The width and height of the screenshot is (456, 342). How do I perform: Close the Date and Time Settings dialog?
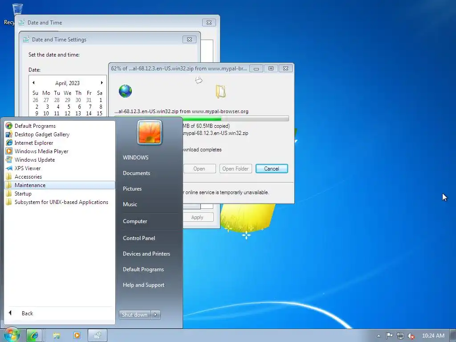point(189,39)
